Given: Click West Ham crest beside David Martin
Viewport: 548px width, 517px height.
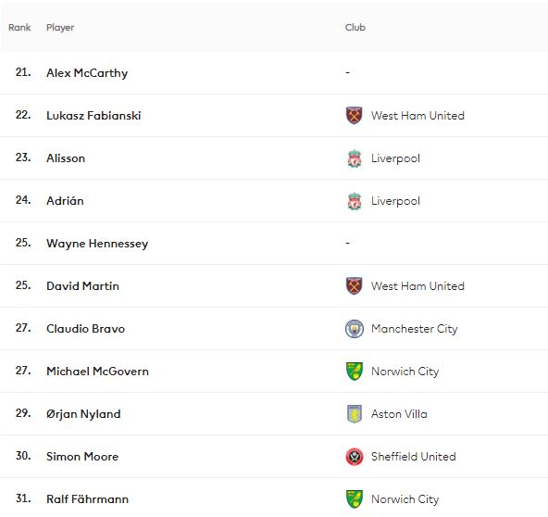Looking at the screenshot, I should (x=354, y=285).
